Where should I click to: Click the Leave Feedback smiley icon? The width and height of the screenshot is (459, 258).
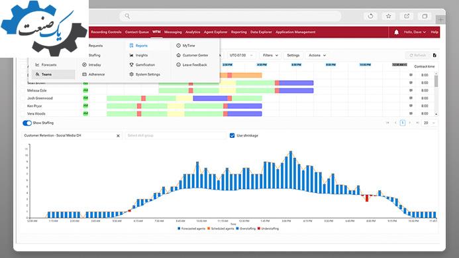(178, 65)
